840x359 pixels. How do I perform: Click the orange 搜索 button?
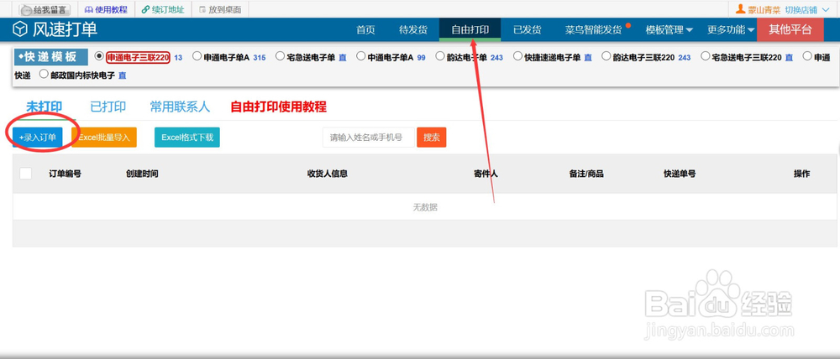tap(431, 138)
